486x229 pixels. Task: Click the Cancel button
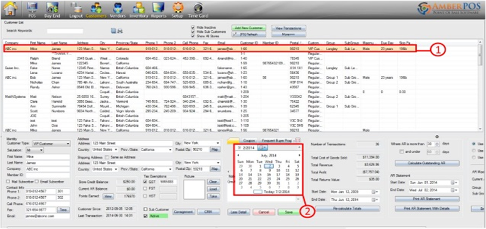[264, 212]
